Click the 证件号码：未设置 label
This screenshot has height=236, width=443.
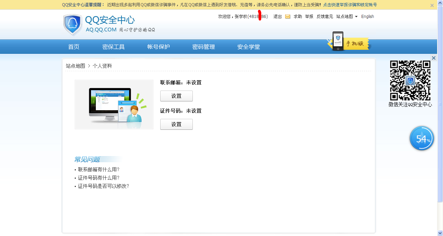[x=181, y=111]
